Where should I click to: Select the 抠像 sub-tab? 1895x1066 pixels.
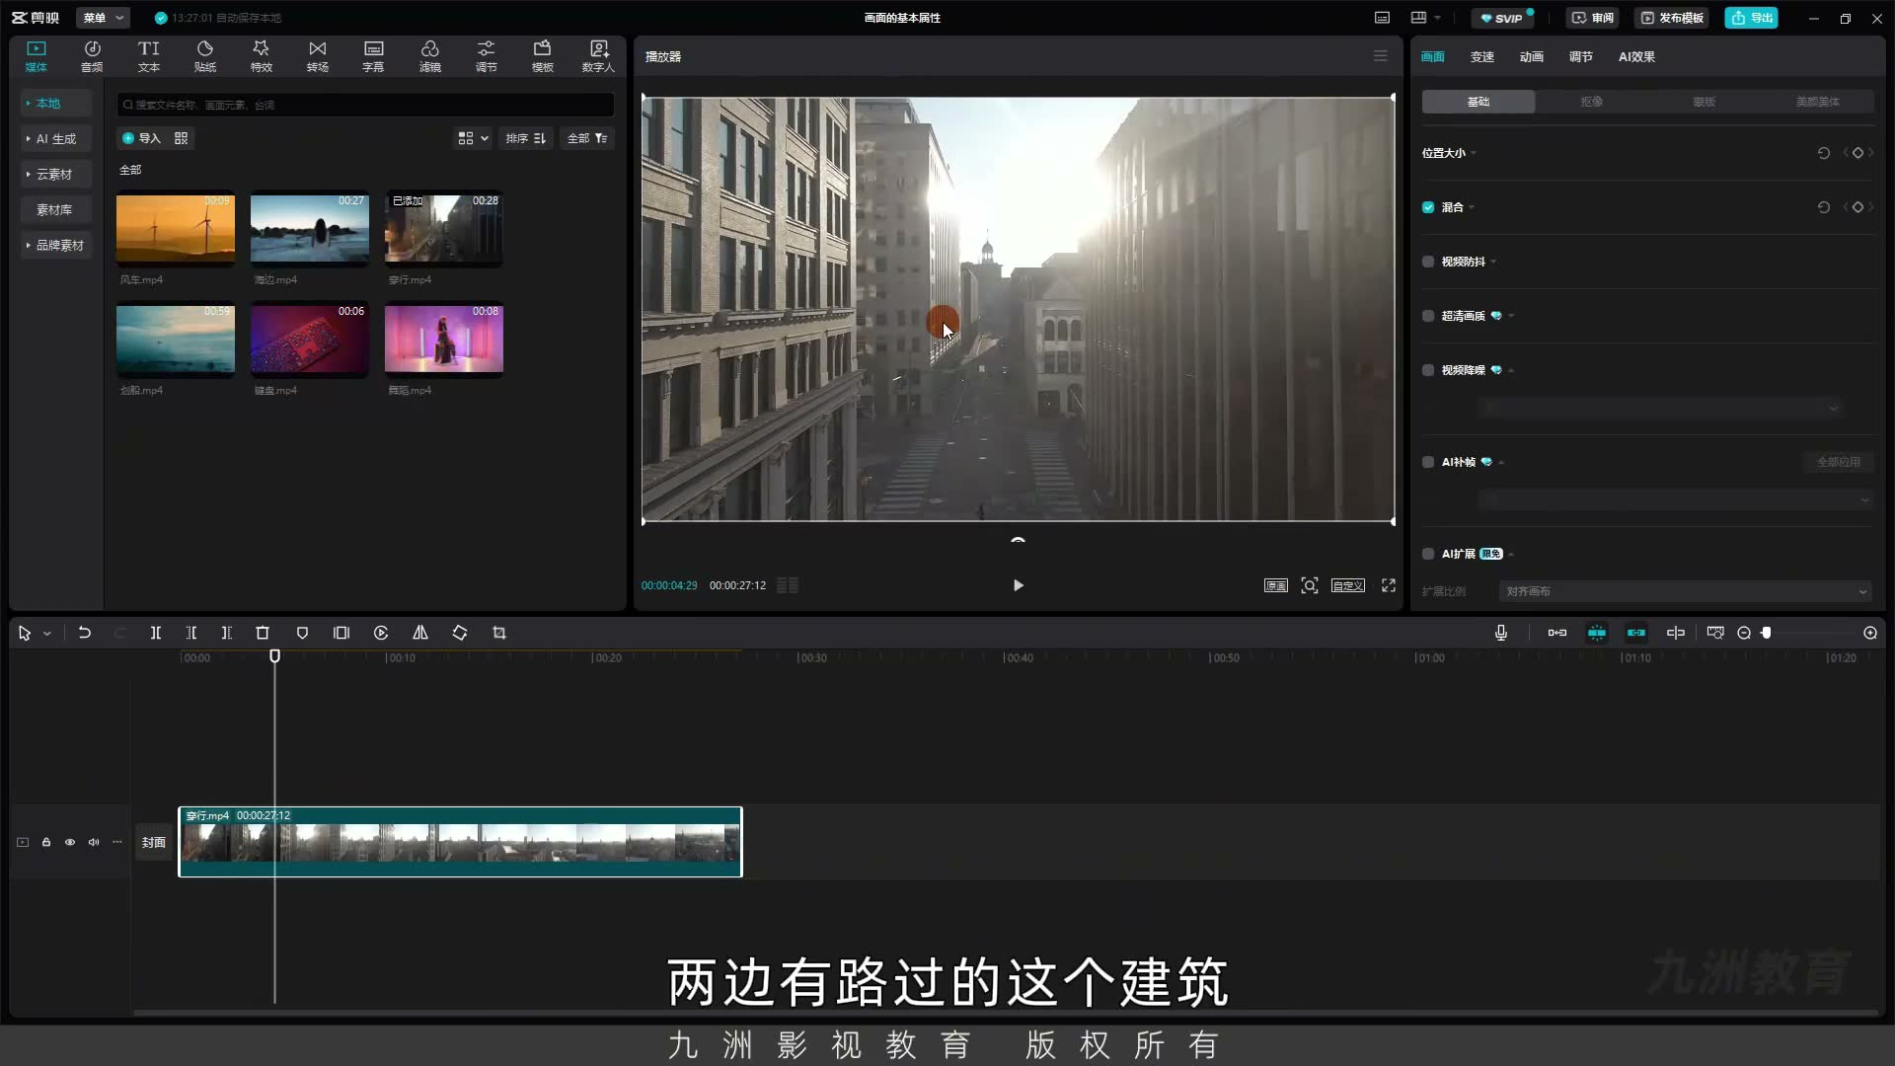tap(1591, 102)
